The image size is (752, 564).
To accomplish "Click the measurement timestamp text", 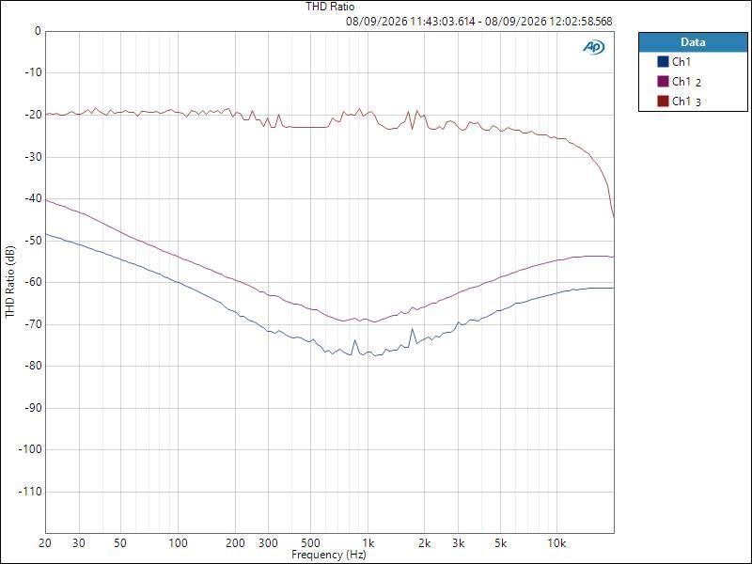I will pos(479,21).
